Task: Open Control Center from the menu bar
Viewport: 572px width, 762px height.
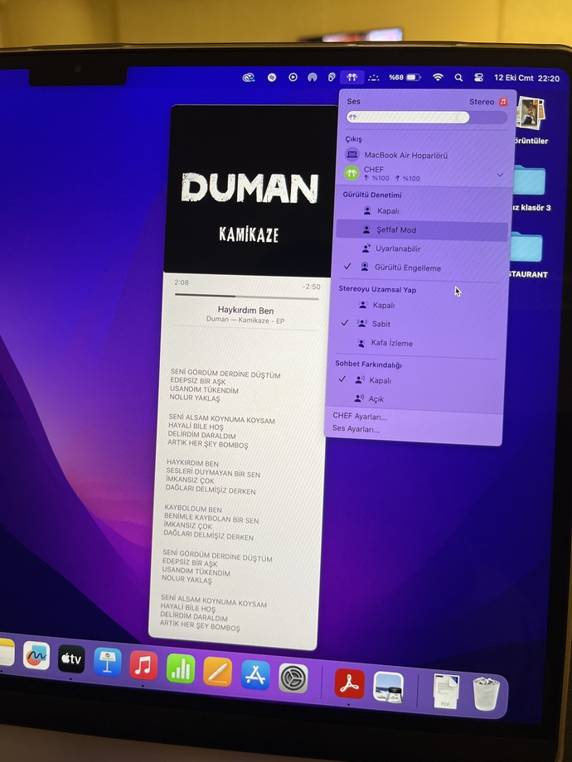Action: pyautogui.click(x=478, y=77)
